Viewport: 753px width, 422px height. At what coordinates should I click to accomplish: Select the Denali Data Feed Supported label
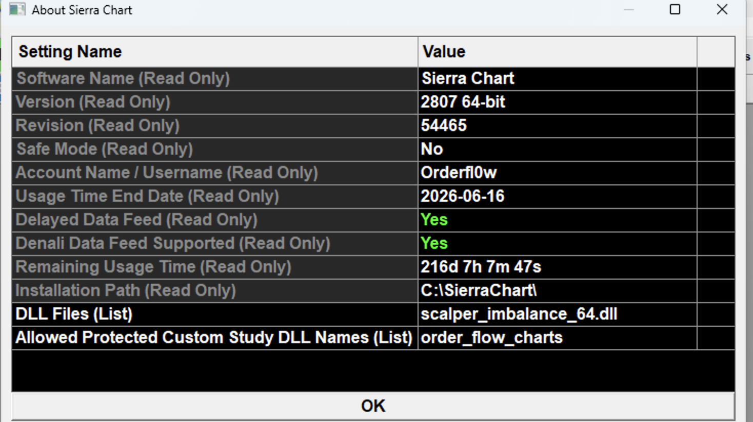pyautogui.click(x=173, y=243)
